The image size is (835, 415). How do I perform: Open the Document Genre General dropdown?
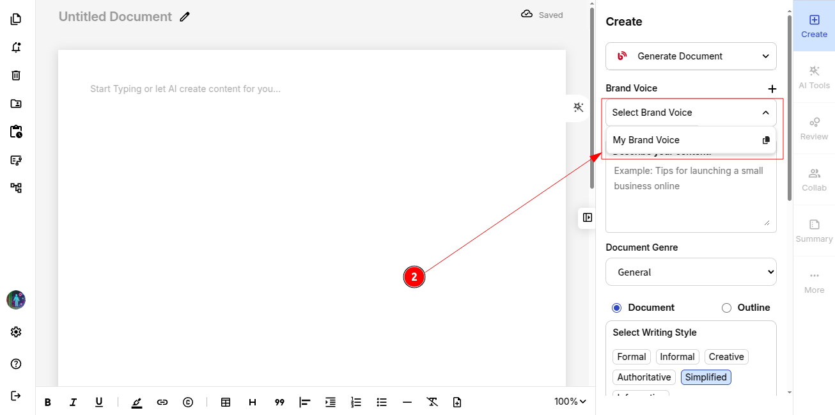(691, 272)
